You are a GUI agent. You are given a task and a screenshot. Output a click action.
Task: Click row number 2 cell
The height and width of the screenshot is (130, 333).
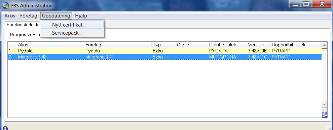12,57
